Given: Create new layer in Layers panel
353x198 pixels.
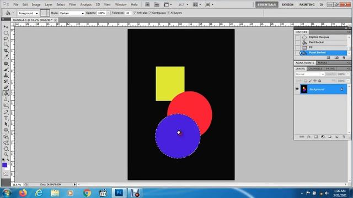Looking at the screenshot, I should pyautogui.click(x=337, y=137).
